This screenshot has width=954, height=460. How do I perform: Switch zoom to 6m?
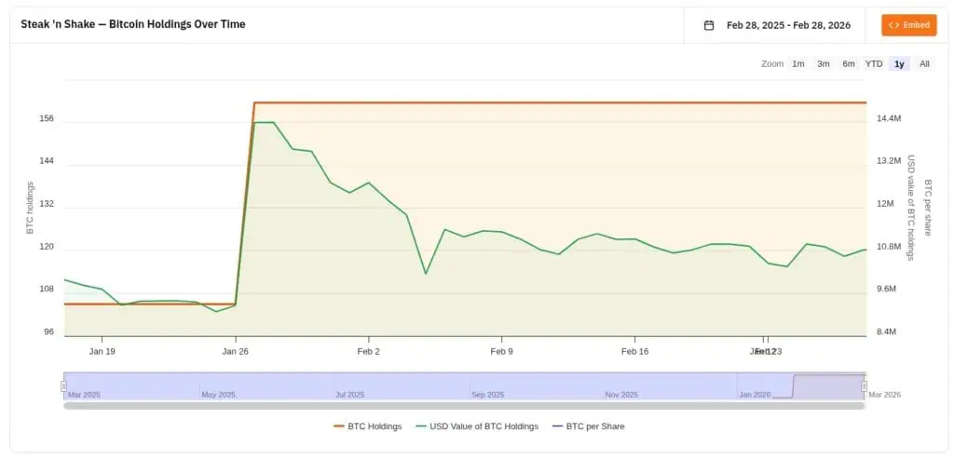[x=849, y=64]
